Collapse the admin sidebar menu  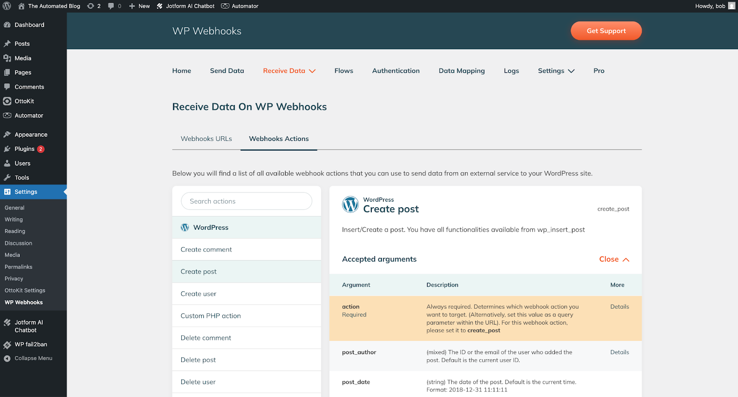point(33,358)
